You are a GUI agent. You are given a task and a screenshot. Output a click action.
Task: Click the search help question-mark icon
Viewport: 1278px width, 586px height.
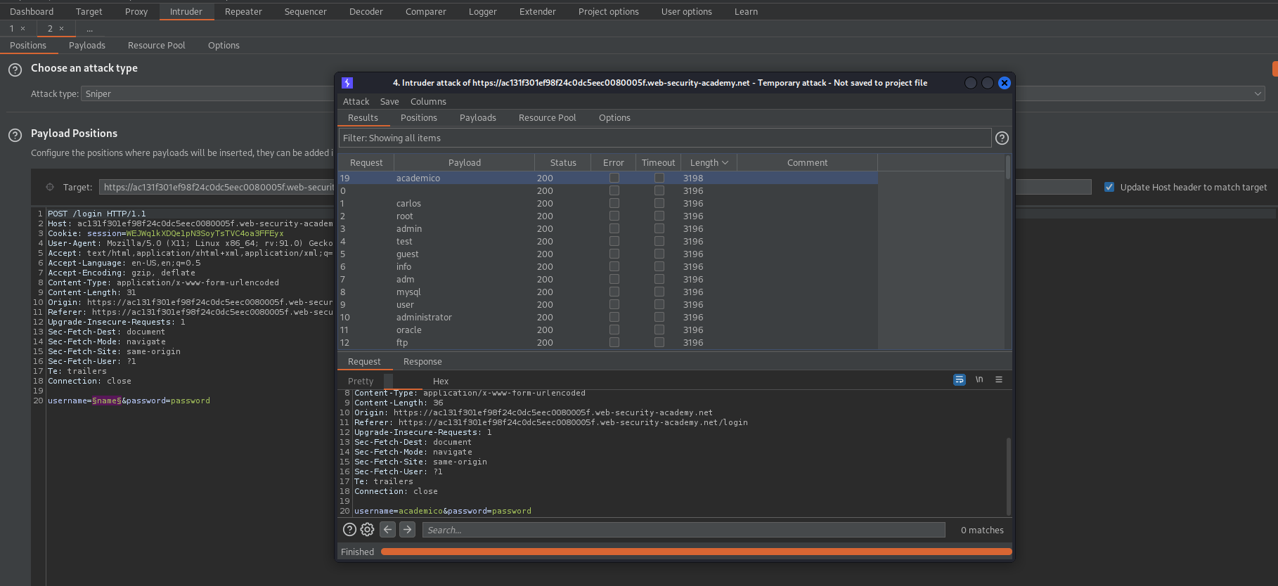click(349, 530)
